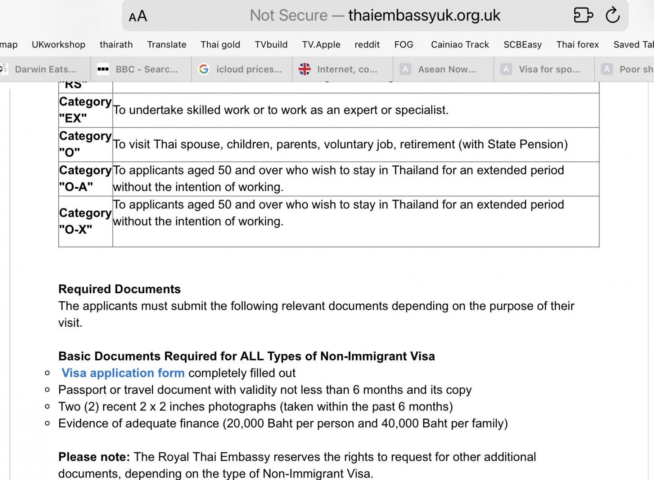Switch to the Darwin Eats tab
The height and width of the screenshot is (480, 654).
pos(45,69)
